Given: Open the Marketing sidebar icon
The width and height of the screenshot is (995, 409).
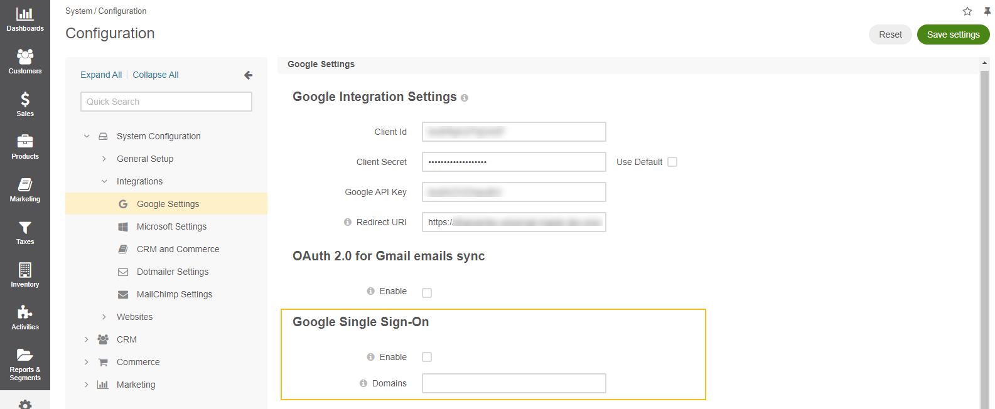Looking at the screenshot, I should click(25, 184).
